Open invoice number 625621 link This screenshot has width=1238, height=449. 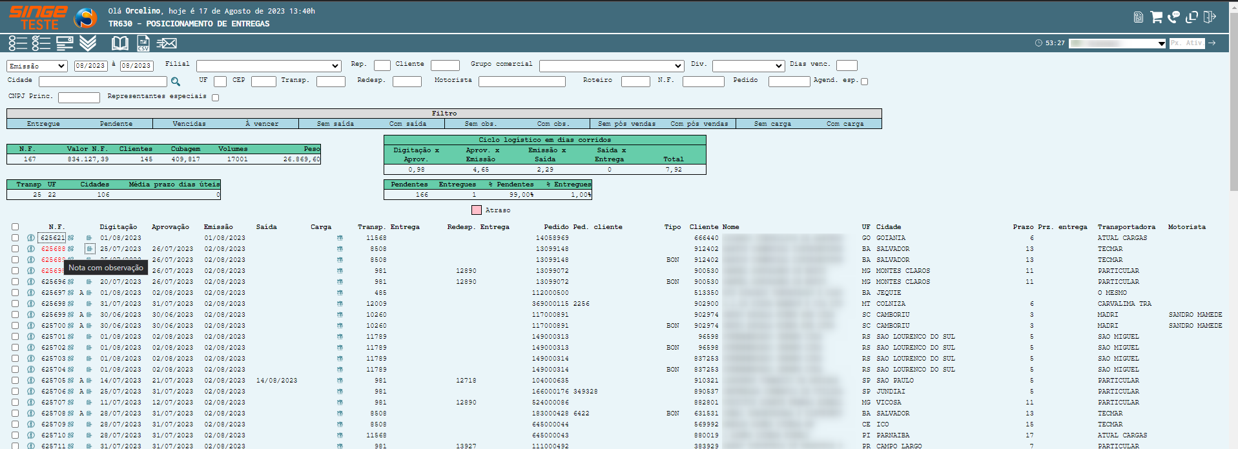pyautogui.click(x=53, y=238)
